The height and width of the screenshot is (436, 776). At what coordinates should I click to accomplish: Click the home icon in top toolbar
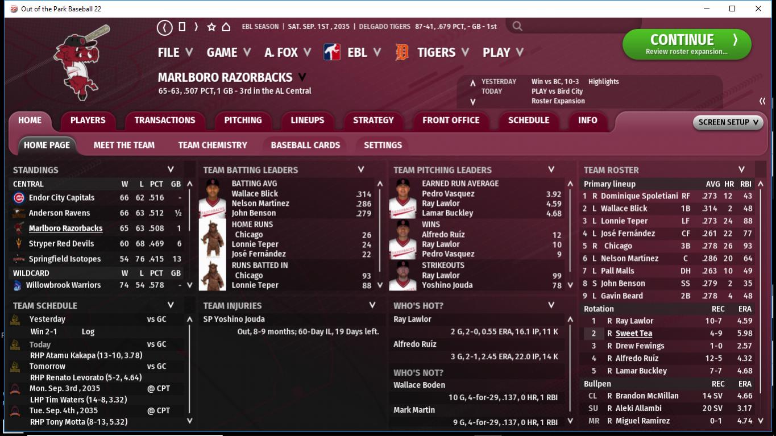click(x=226, y=27)
